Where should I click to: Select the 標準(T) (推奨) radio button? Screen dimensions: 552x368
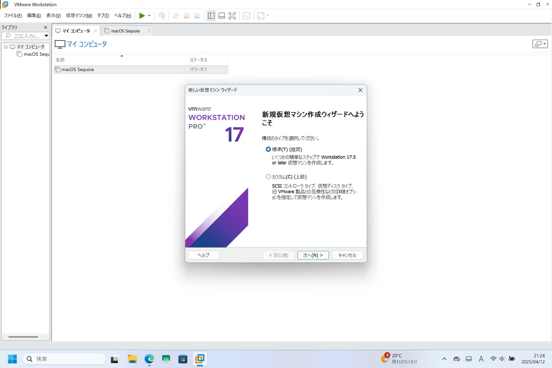(x=269, y=149)
